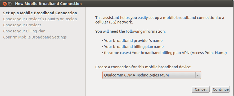Click the Qualcomm CDMA Technologies MSM combo box
234x96 pixels.
[152, 75]
